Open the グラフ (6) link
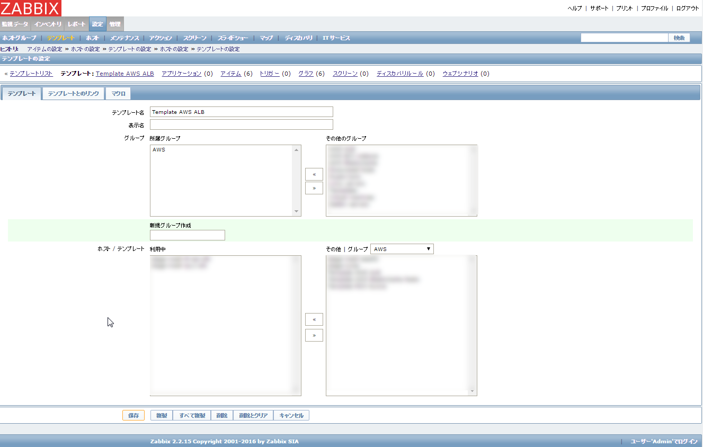The image size is (703, 447). [x=306, y=74]
